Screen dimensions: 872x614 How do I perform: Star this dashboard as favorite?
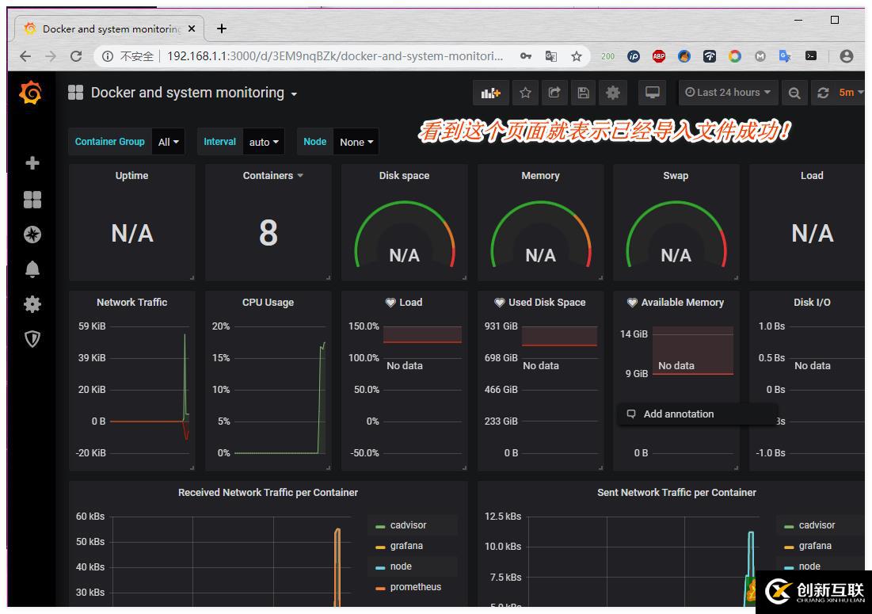(x=526, y=93)
